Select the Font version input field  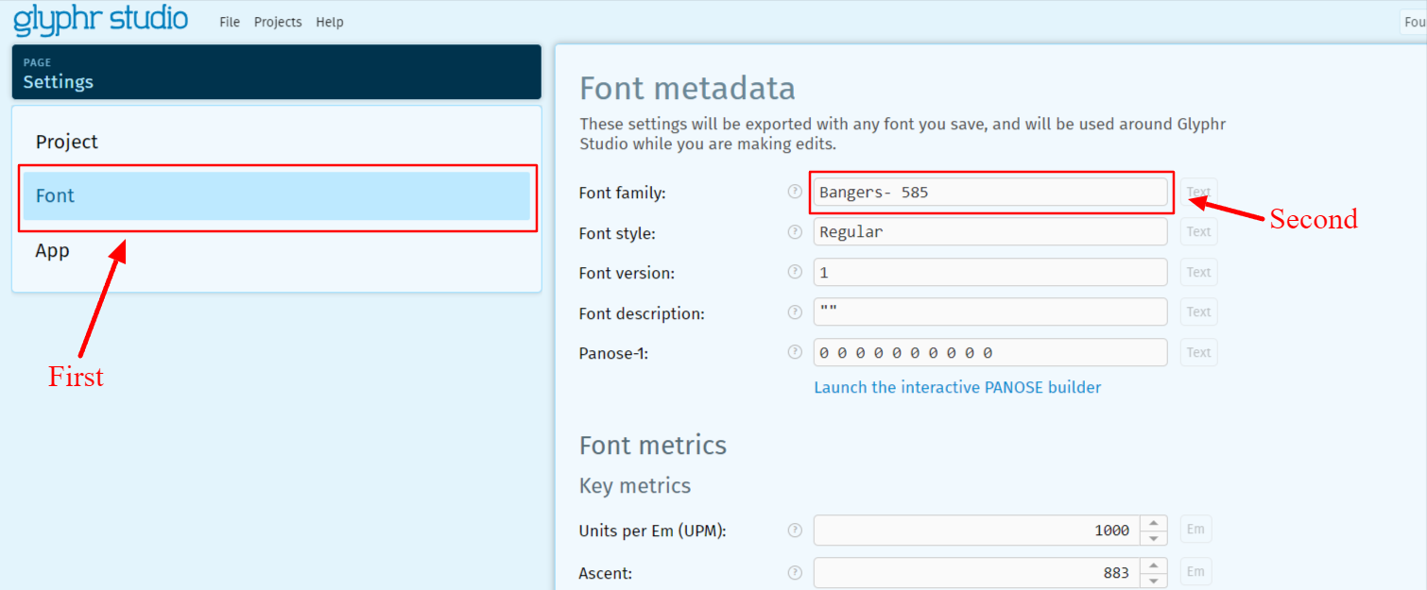pos(988,272)
